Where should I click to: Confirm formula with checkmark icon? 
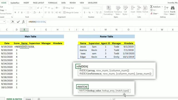click(x=18, y=22)
